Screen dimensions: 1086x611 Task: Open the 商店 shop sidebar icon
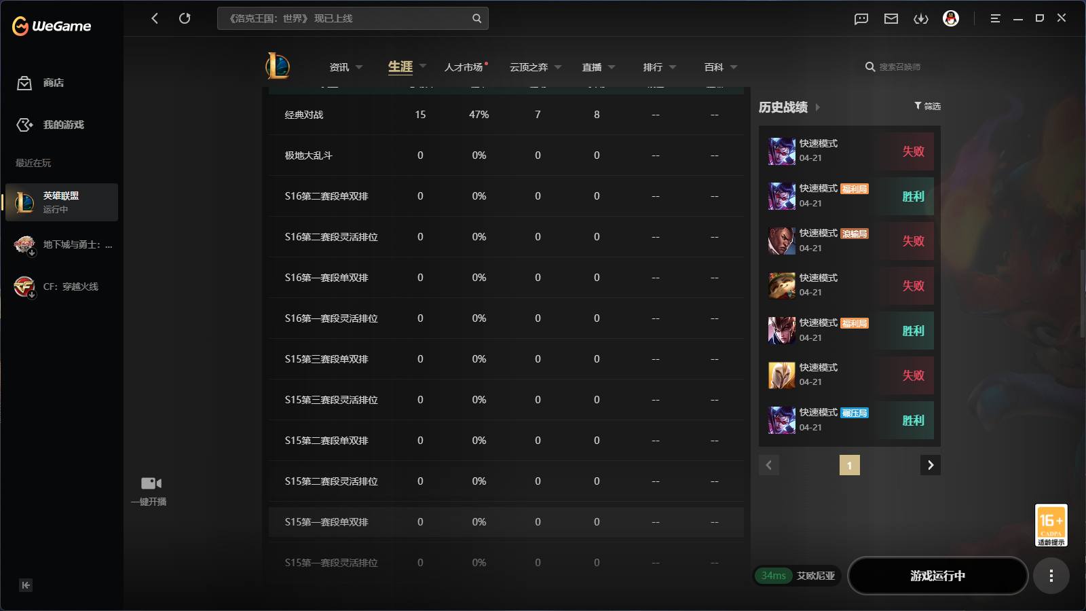[24, 83]
